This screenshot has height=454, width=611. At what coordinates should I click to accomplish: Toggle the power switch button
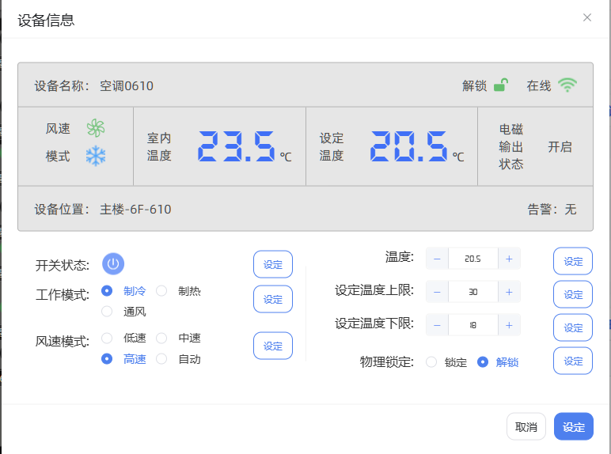113,264
